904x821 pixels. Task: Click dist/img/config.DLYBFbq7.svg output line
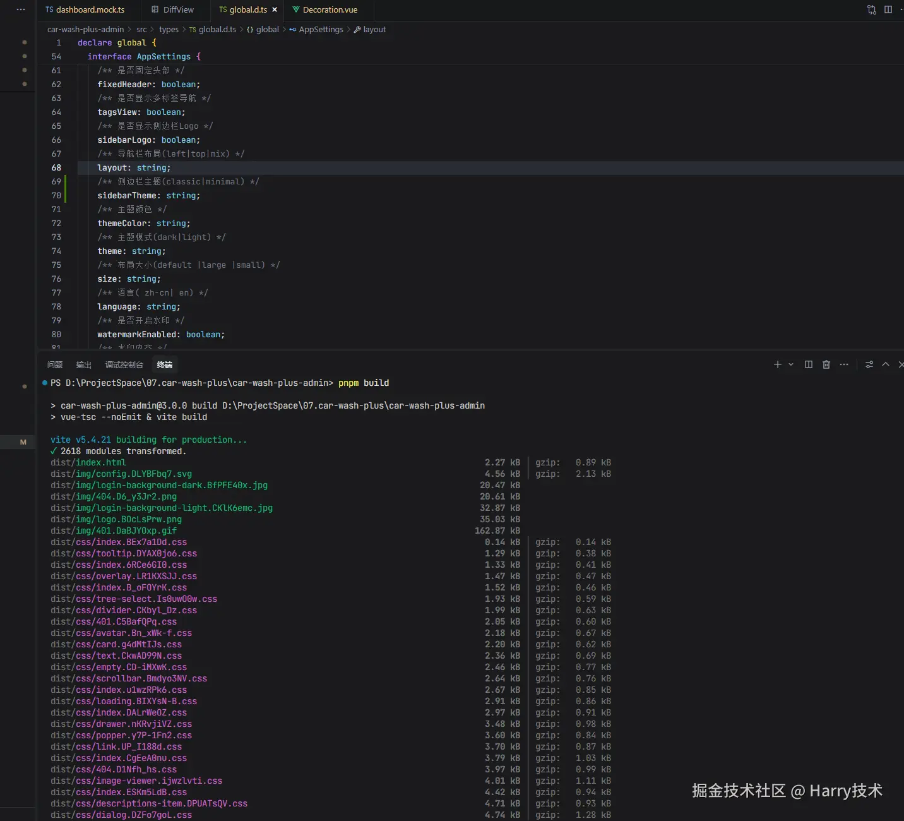tap(121, 474)
